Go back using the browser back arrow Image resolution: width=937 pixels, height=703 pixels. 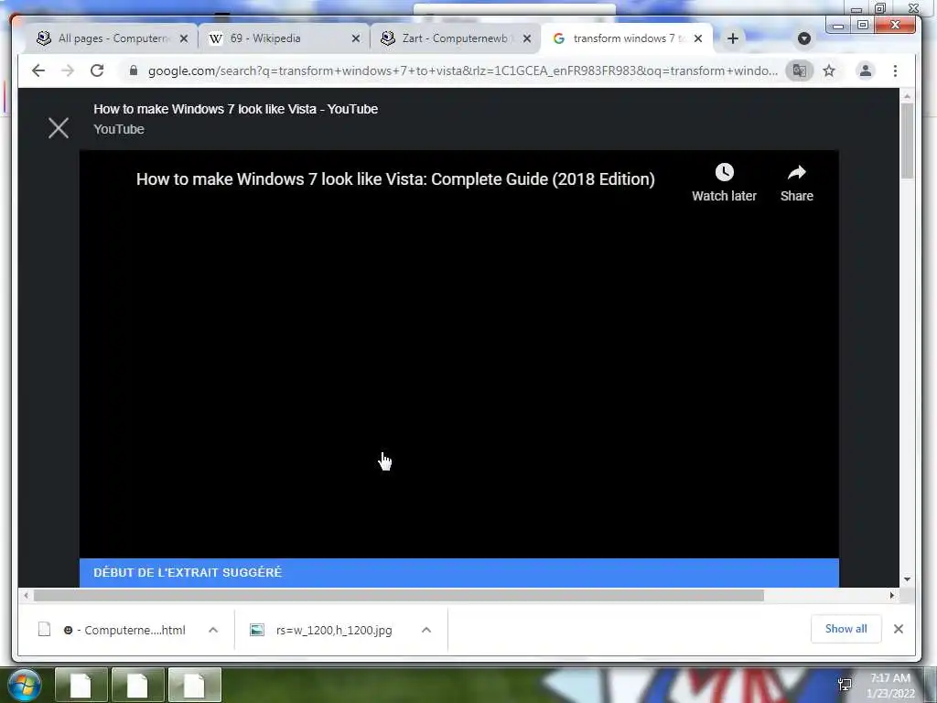pos(38,71)
